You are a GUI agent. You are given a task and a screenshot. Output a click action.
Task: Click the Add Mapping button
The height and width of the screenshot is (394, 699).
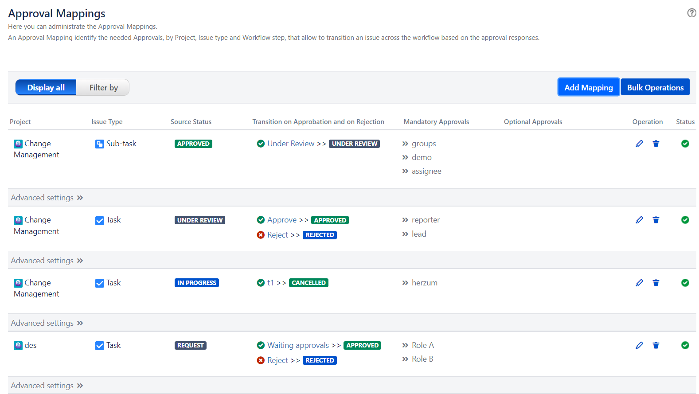588,87
